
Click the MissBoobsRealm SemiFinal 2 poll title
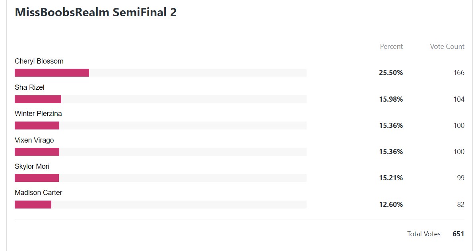coord(95,12)
